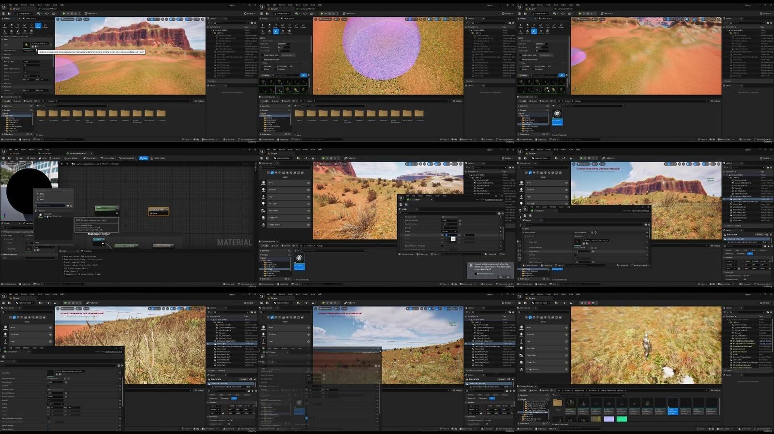Click green Play button in the path-tooltip window
This screenshot has width=774, height=434.
click(x=64, y=14)
